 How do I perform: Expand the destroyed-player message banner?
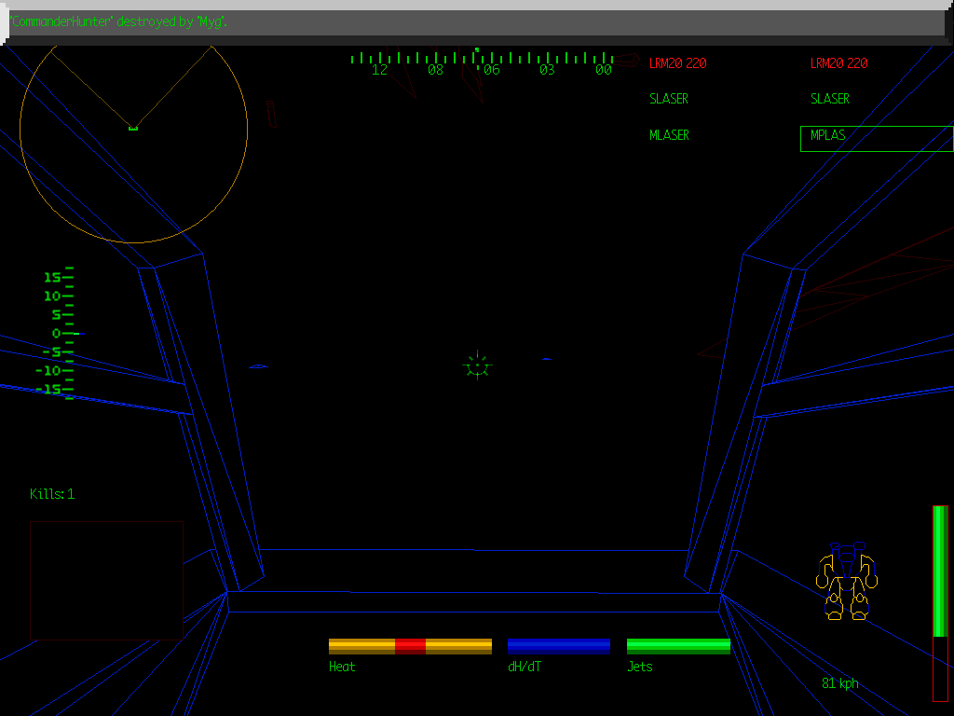tap(475, 21)
